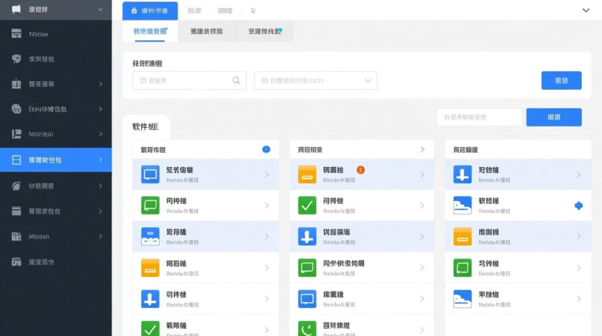This screenshot has width=602, height=336.
Task: Click the speech bubble icon in the sidebar
Action: tap(17, 59)
